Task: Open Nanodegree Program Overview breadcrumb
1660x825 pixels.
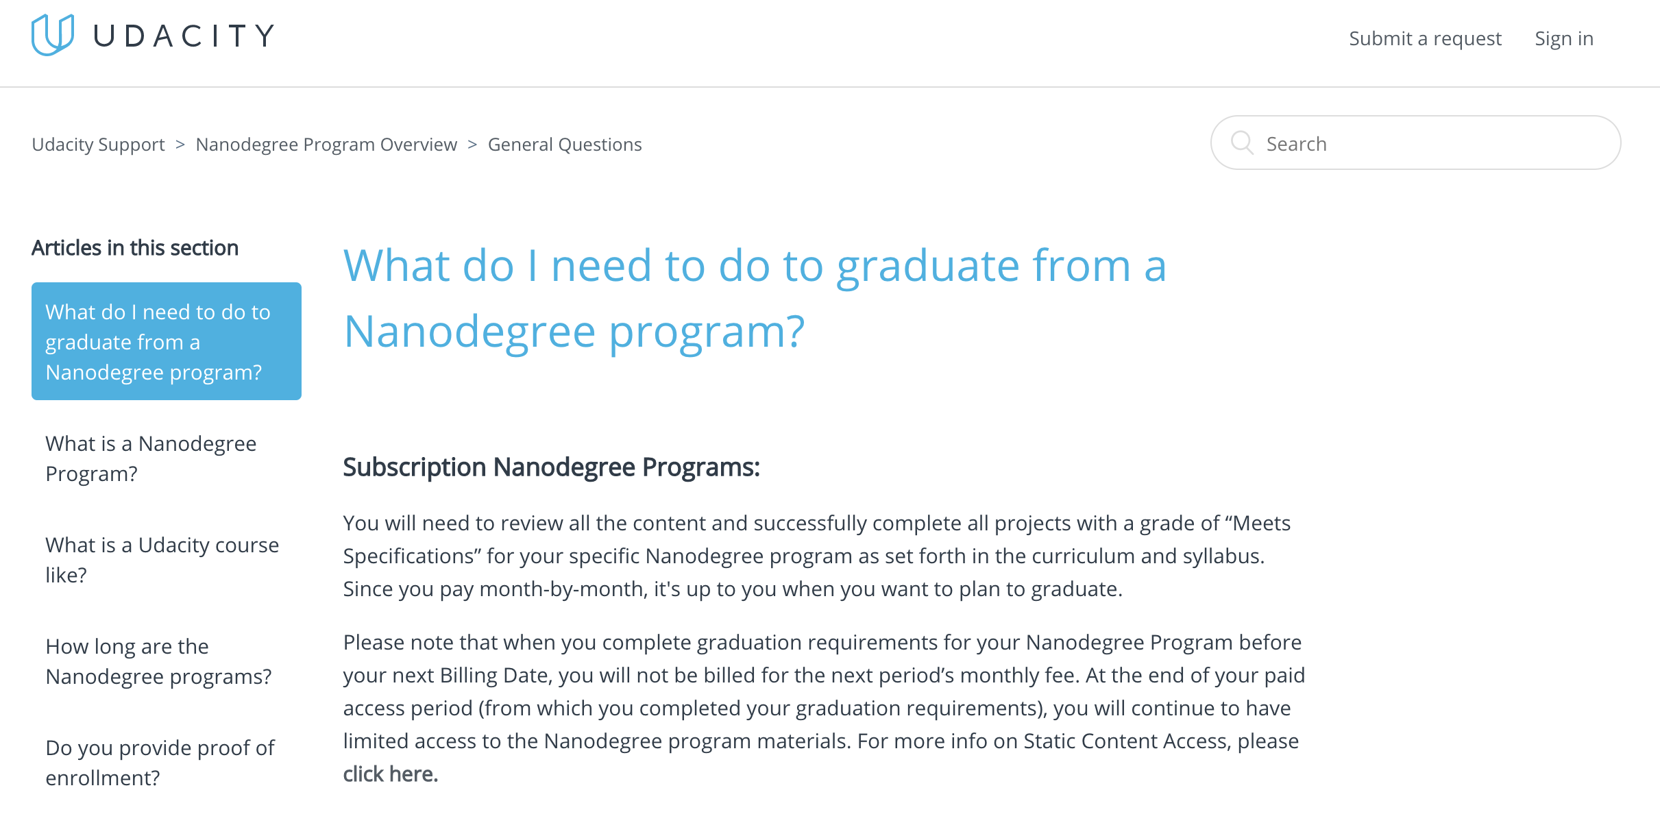Action: pos(326,145)
